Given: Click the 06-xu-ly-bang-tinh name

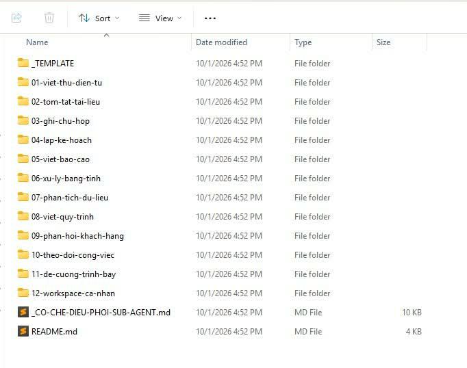Looking at the screenshot, I should point(66,179).
